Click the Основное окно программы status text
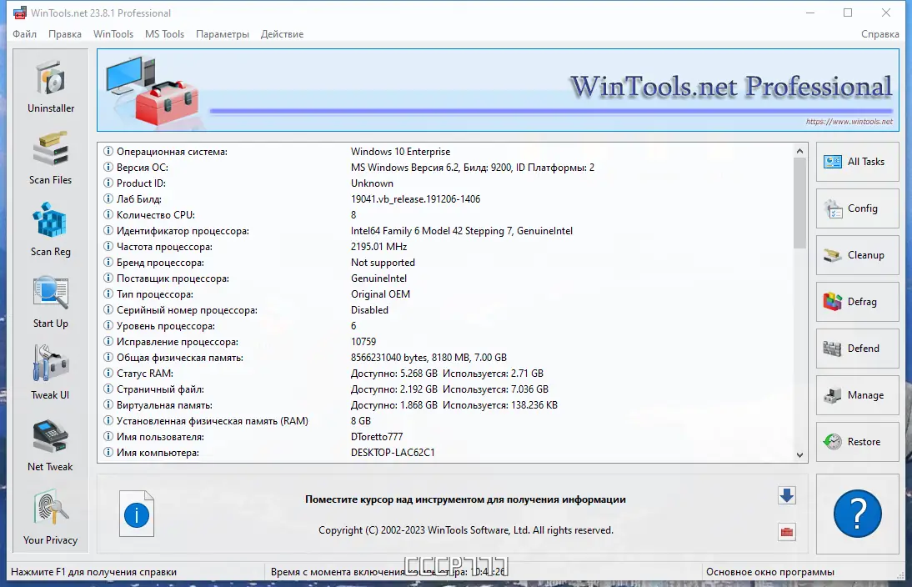912x587 pixels. pos(770,572)
